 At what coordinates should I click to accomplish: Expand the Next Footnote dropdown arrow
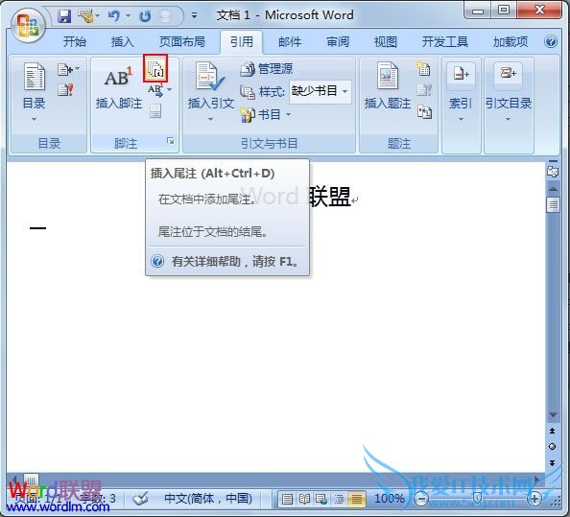tap(170, 89)
